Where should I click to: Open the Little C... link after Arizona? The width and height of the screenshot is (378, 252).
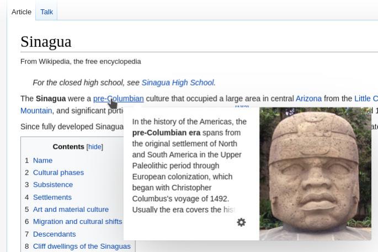[x=366, y=99]
